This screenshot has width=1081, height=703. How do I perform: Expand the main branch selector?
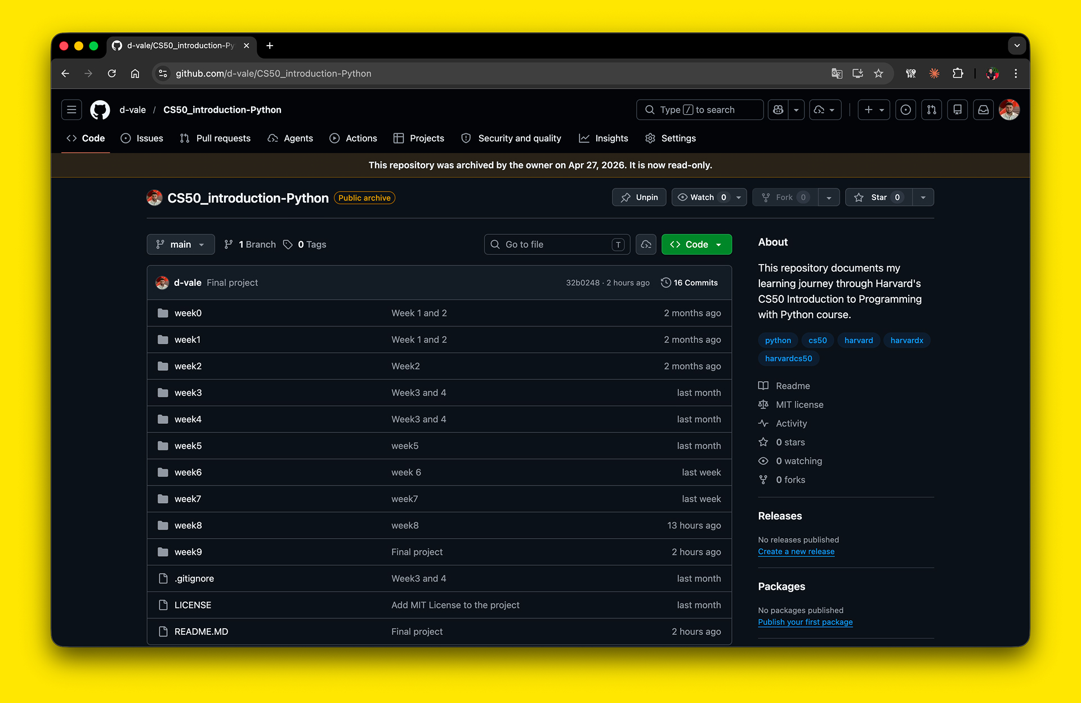[181, 244]
